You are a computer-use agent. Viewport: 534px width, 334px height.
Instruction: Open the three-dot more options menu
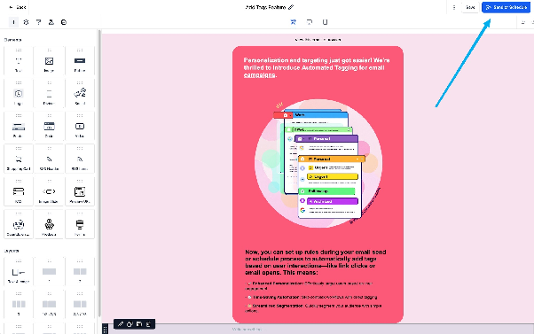[454, 7]
